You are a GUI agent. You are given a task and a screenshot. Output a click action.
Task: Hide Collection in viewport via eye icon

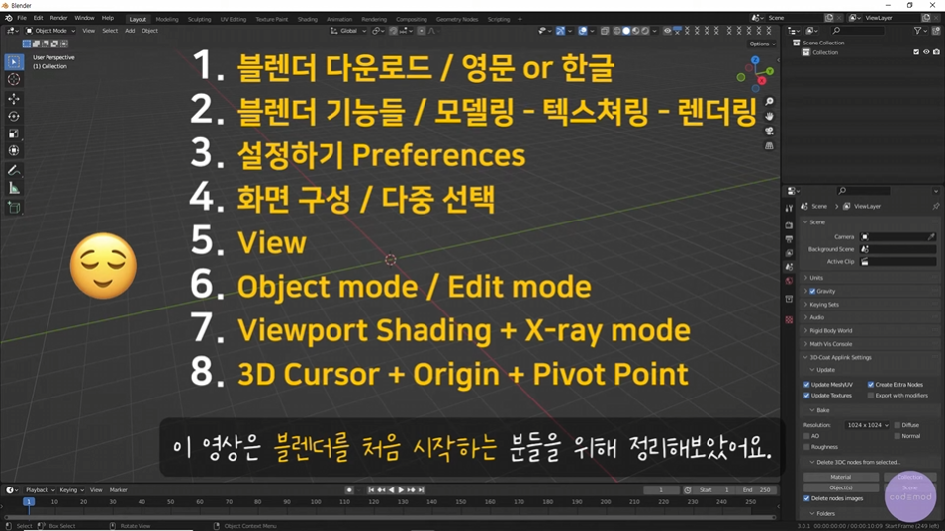(x=926, y=52)
